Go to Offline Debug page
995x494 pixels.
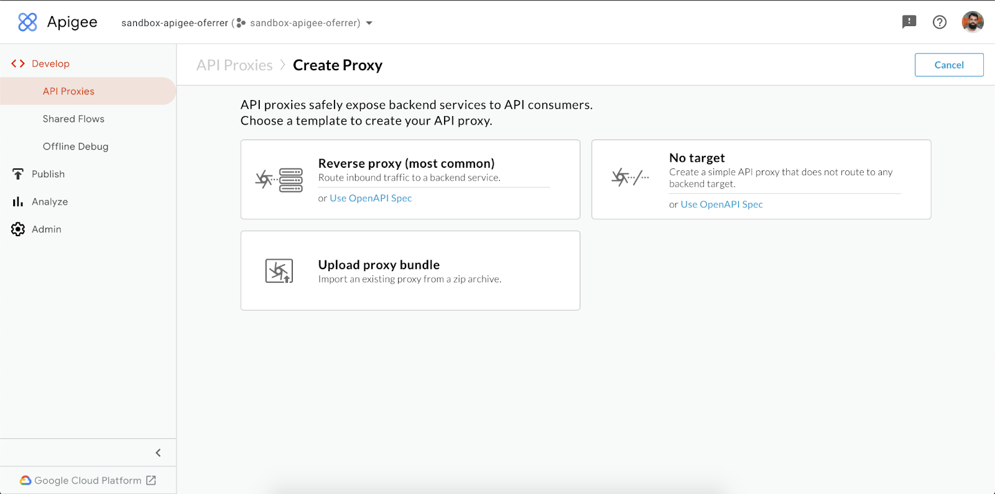75,147
